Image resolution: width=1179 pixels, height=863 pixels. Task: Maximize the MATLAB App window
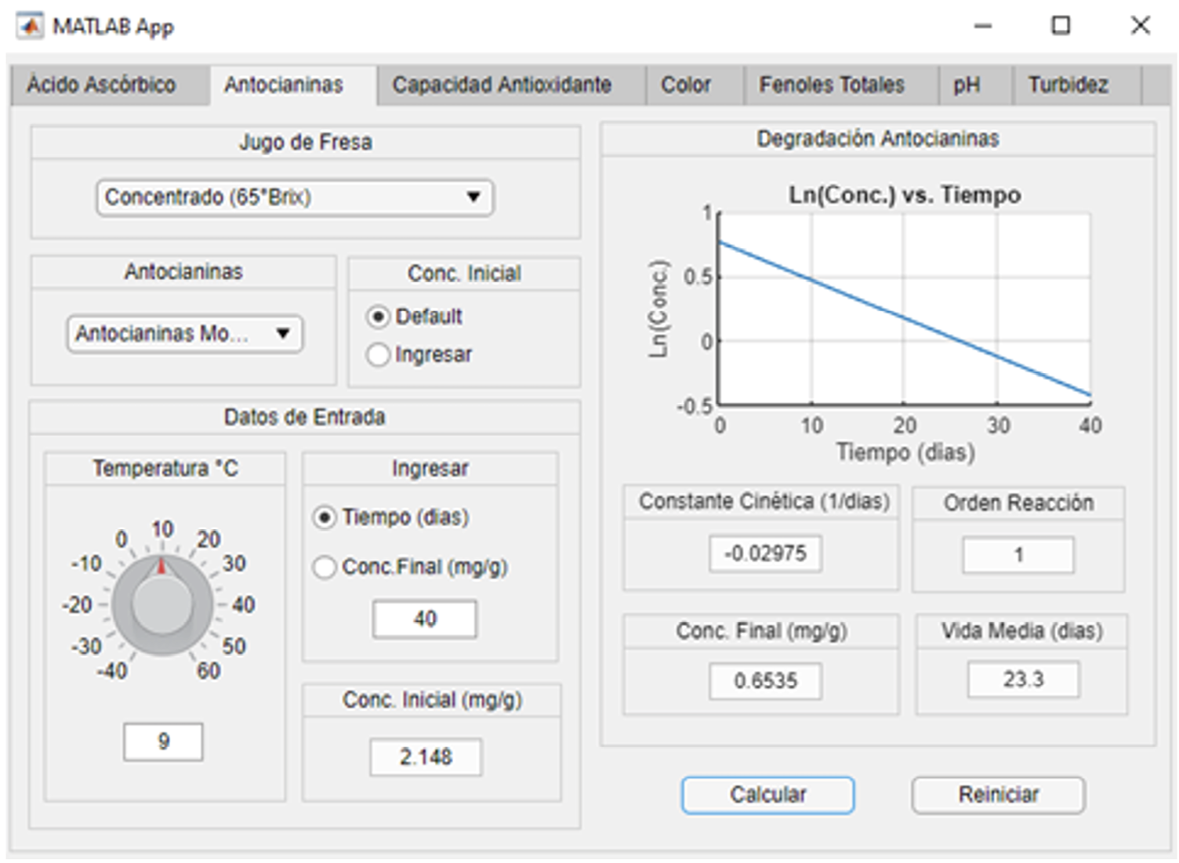click(x=1061, y=26)
